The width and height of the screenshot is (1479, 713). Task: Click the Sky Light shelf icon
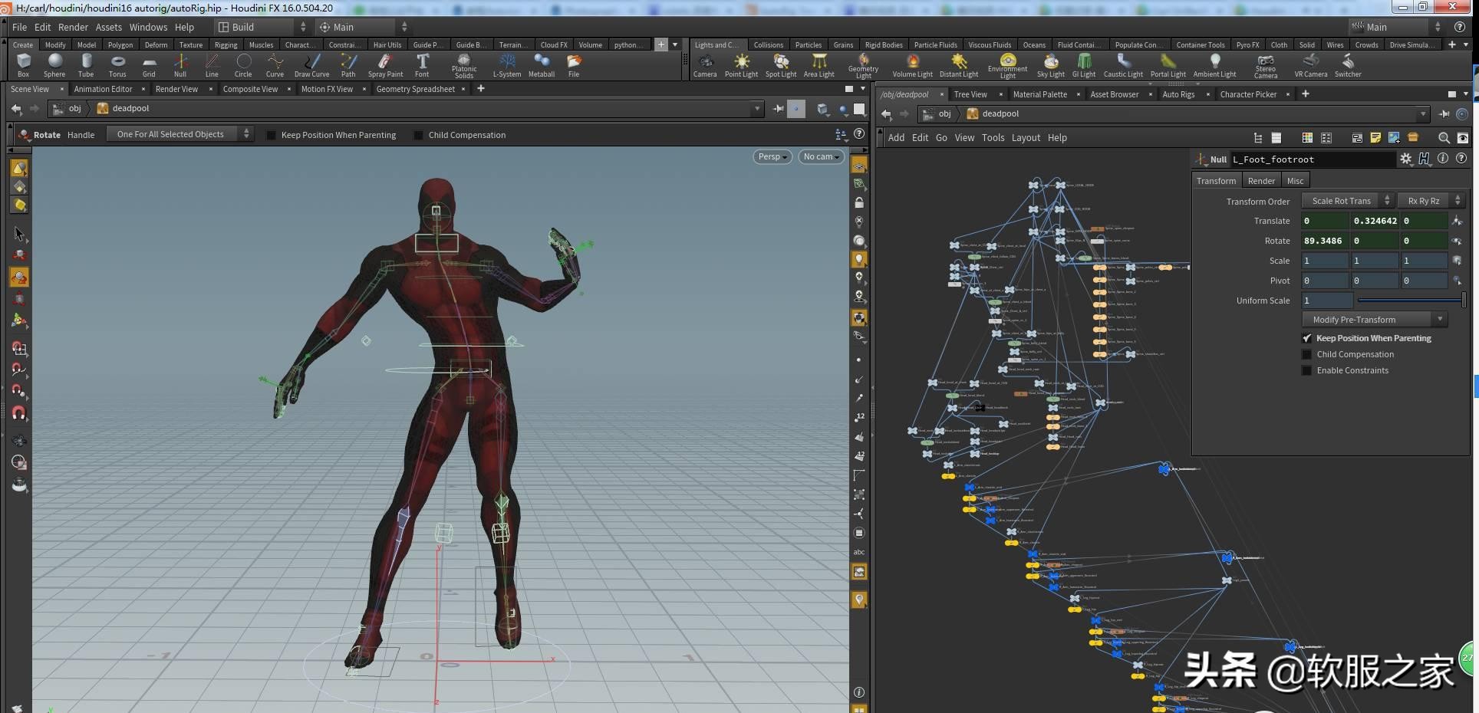[1050, 64]
